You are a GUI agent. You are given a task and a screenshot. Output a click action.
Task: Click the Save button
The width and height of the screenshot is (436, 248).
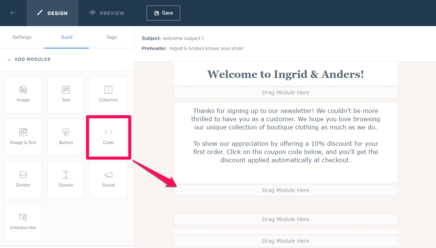coord(163,13)
